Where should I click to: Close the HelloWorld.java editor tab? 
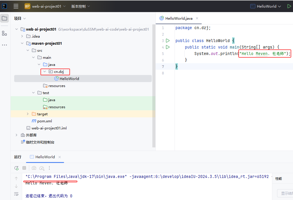point(197,18)
